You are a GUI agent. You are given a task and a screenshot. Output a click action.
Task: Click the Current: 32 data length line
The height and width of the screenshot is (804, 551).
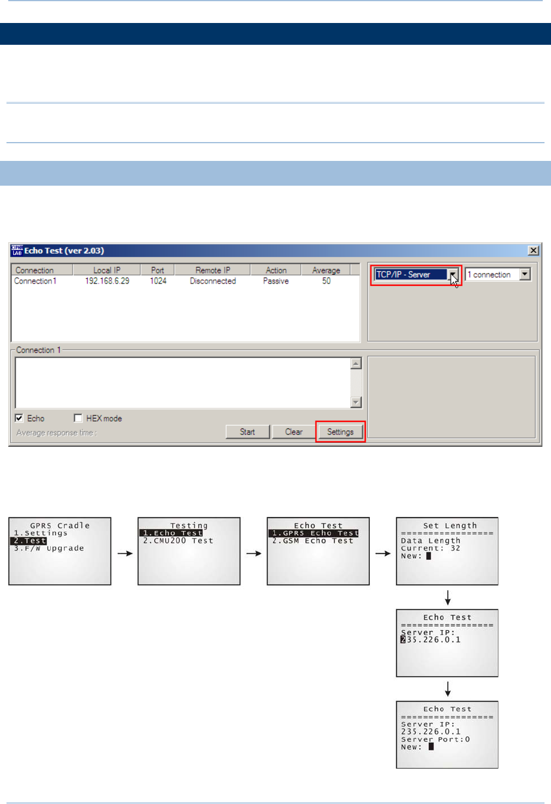point(431,548)
